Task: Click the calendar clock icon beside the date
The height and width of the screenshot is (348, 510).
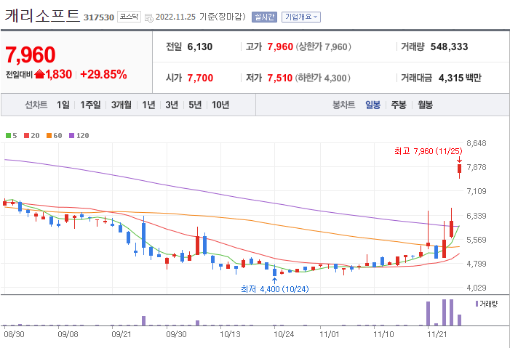Action: tap(148, 18)
